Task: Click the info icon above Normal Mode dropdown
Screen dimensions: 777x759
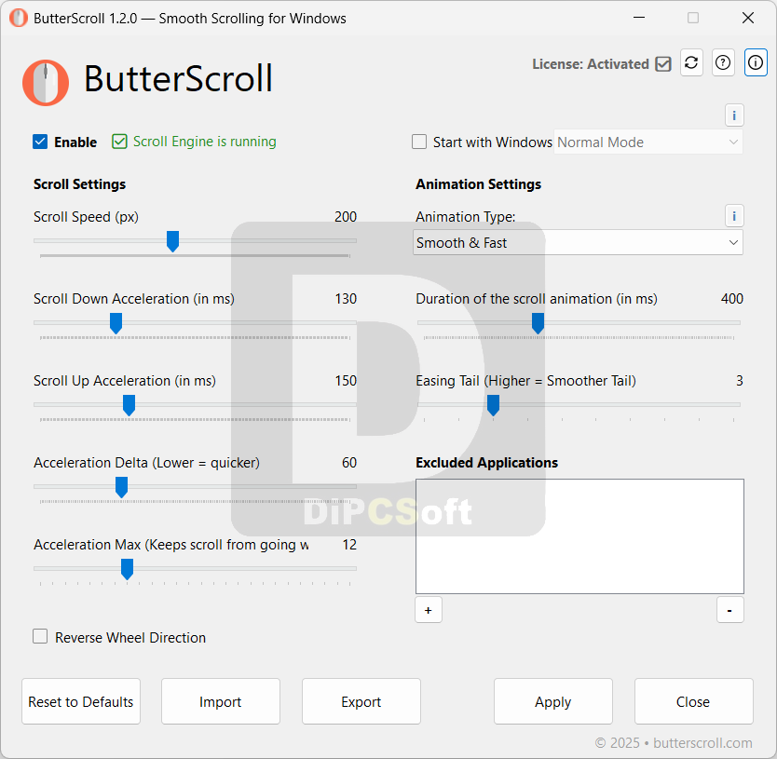Action: pos(734,115)
